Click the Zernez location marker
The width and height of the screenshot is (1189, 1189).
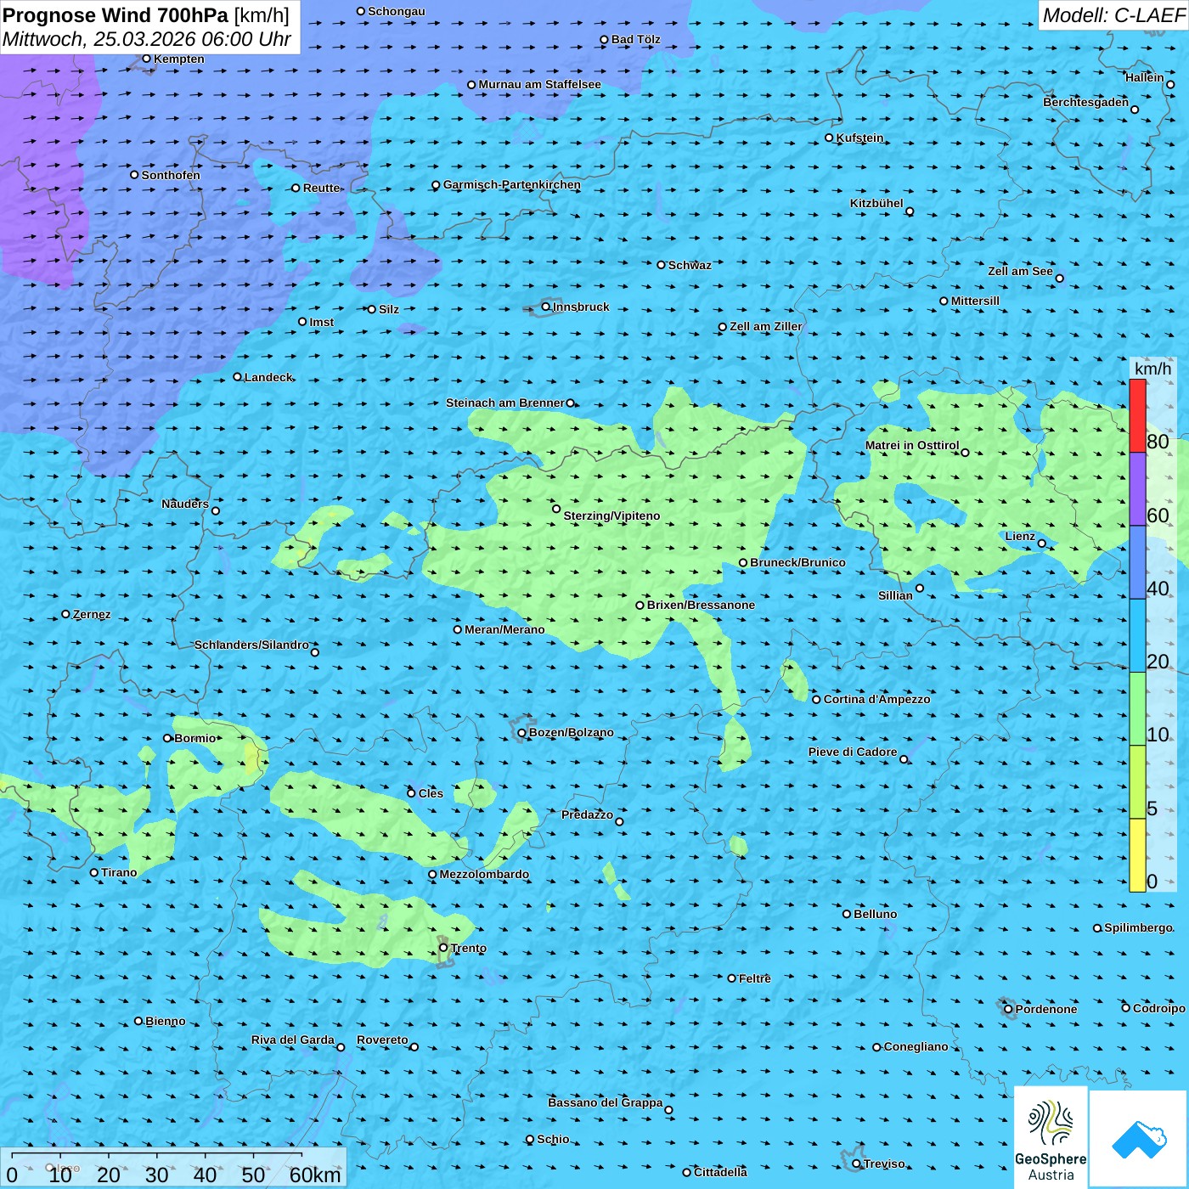(65, 614)
